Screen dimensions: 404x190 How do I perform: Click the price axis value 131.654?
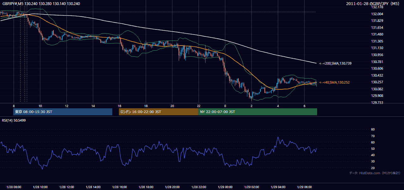point(377,28)
